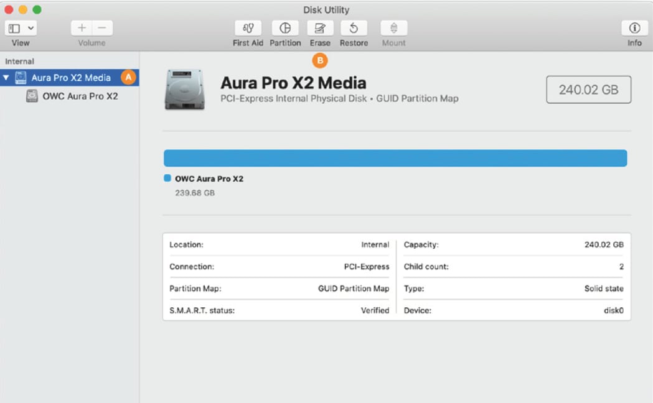The width and height of the screenshot is (653, 403).
Task: Click the add volume plus button
Action: pyautogui.click(x=82, y=29)
